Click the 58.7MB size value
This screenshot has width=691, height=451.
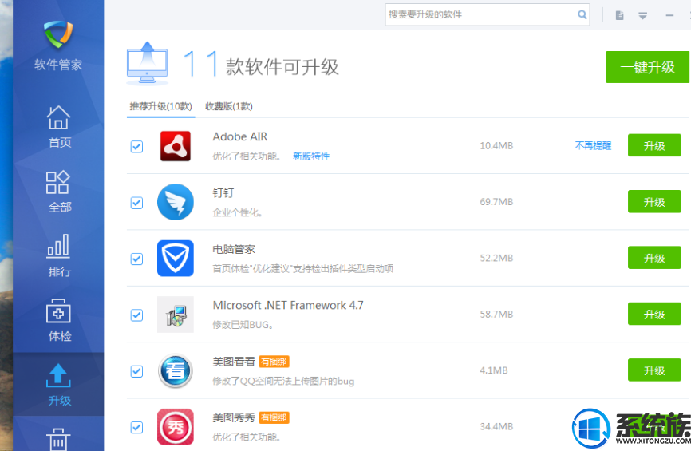click(x=496, y=314)
